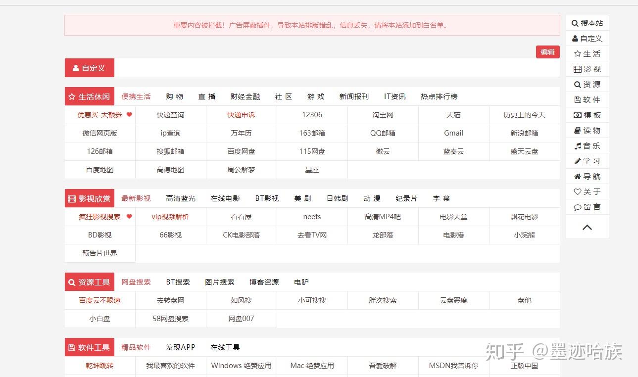This screenshot has width=638, height=377.
Task: Visit the neets link
Action: pos(312,217)
